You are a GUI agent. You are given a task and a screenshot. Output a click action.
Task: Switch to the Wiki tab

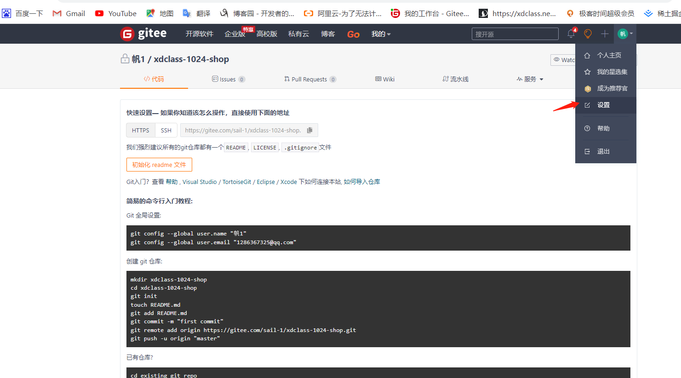point(385,79)
